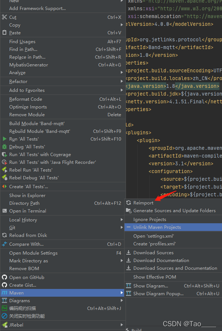Image resolution: width=222 pixels, height=331 pixels.
Task: Expand the Refactor submenu arrow
Action: click(x=122, y=82)
